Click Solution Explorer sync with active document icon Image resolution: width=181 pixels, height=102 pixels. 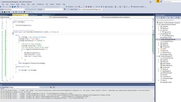(172, 18)
